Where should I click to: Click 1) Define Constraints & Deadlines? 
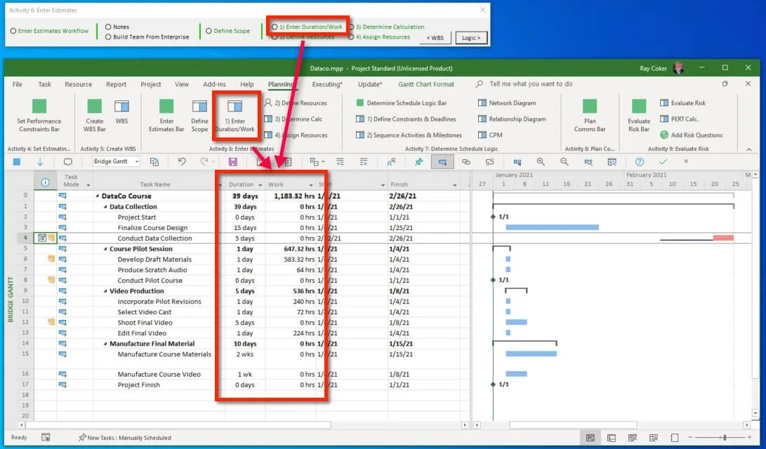pos(406,119)
